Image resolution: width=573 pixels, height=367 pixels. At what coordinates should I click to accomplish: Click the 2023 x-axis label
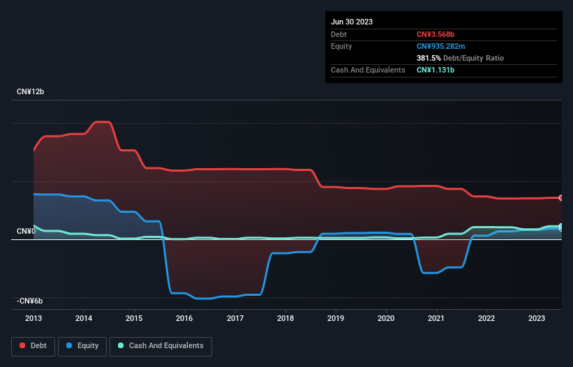point(537,318)
